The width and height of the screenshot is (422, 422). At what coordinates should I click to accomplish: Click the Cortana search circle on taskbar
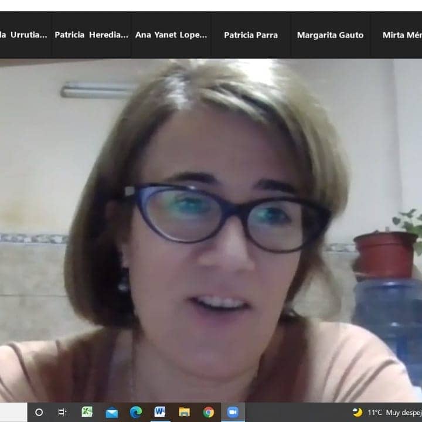pyautogui.click(x=39, y=412)
